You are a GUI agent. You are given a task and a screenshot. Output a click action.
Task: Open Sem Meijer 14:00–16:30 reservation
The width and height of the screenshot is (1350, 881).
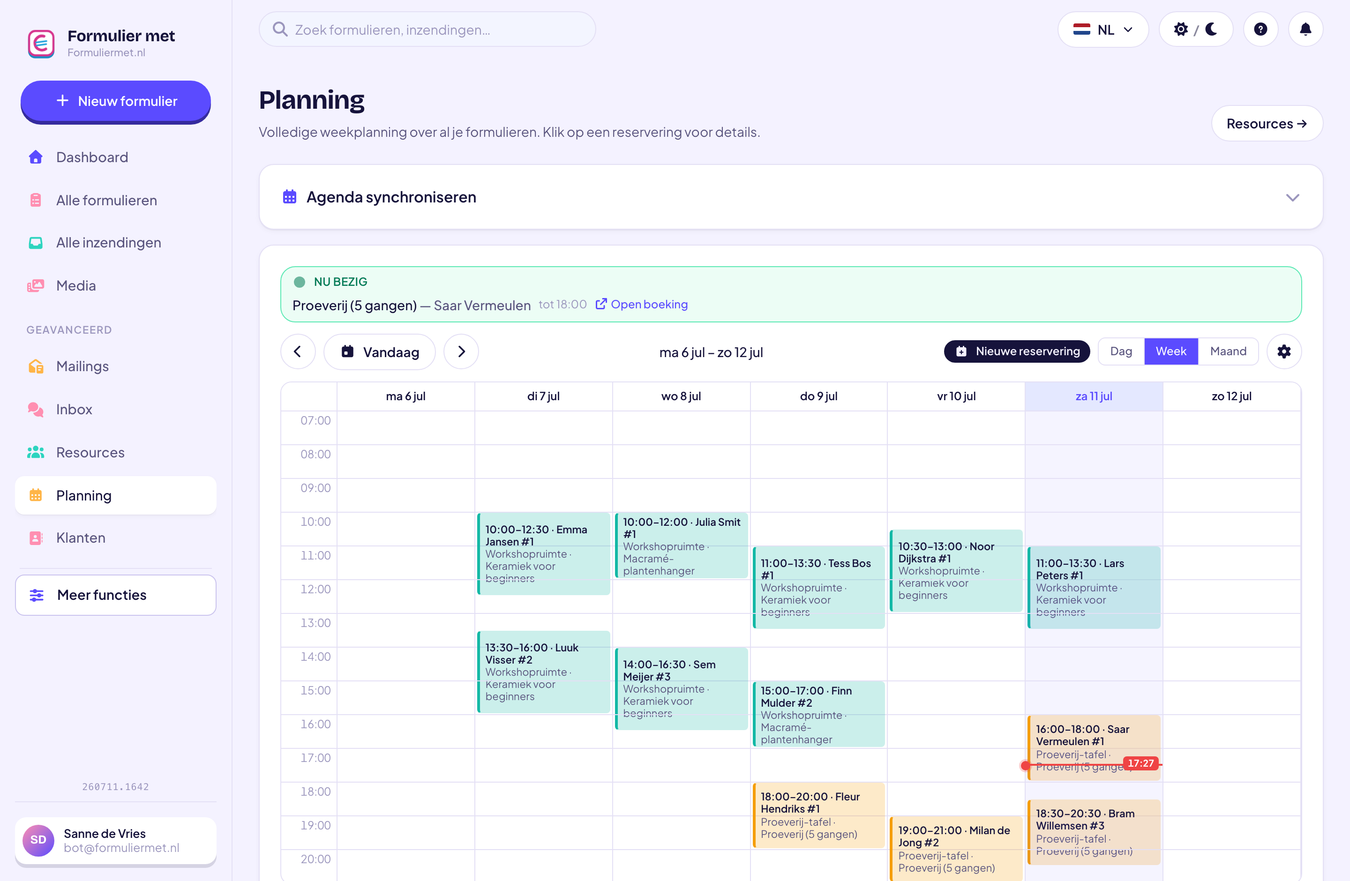(x=681, y=689)
